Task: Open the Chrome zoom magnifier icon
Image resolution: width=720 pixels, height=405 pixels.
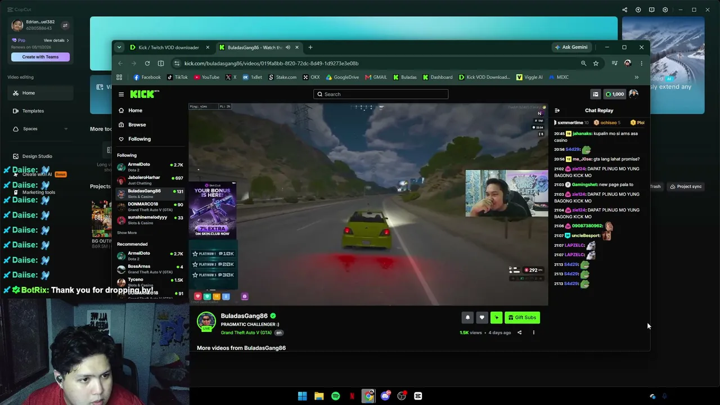Action: (x=583, y=64)
